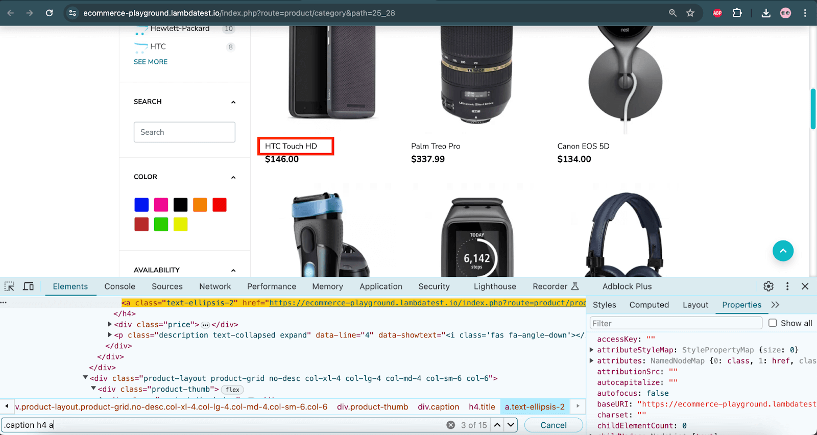Screen dimensions: 817x435
Task: Reload the page in Chrome
Action: pyautogui.click(x=49, y=13)
